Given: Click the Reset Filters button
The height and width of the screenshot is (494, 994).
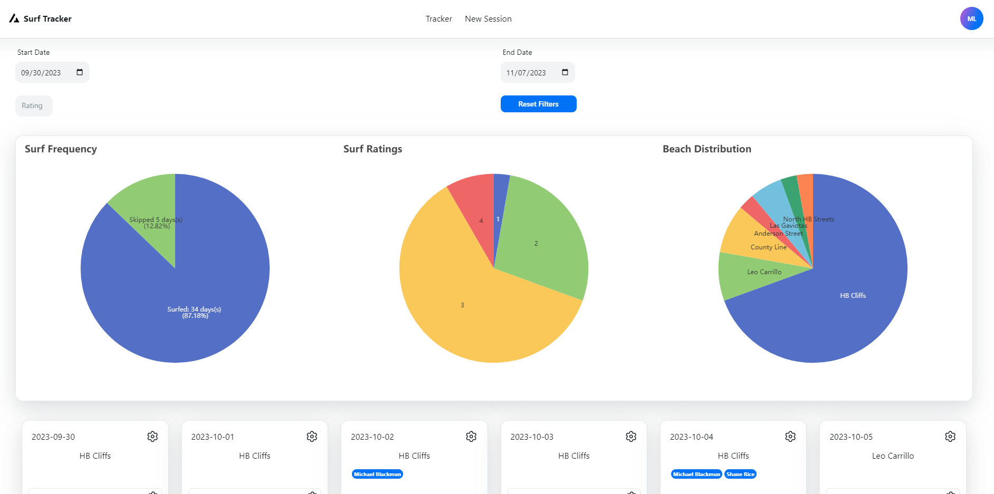Looking at the screenshot, I should coord(538,104).
